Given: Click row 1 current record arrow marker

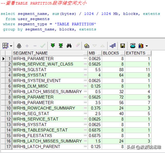Looking at the screenshot, I should 3,59.
